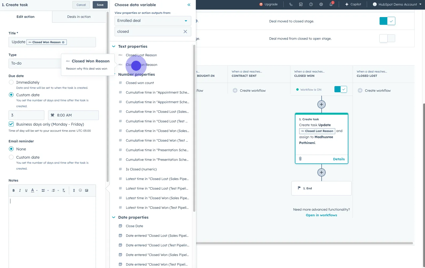Click the Cancel button
This screenshot has height=268, width=425.
point(81,5)
